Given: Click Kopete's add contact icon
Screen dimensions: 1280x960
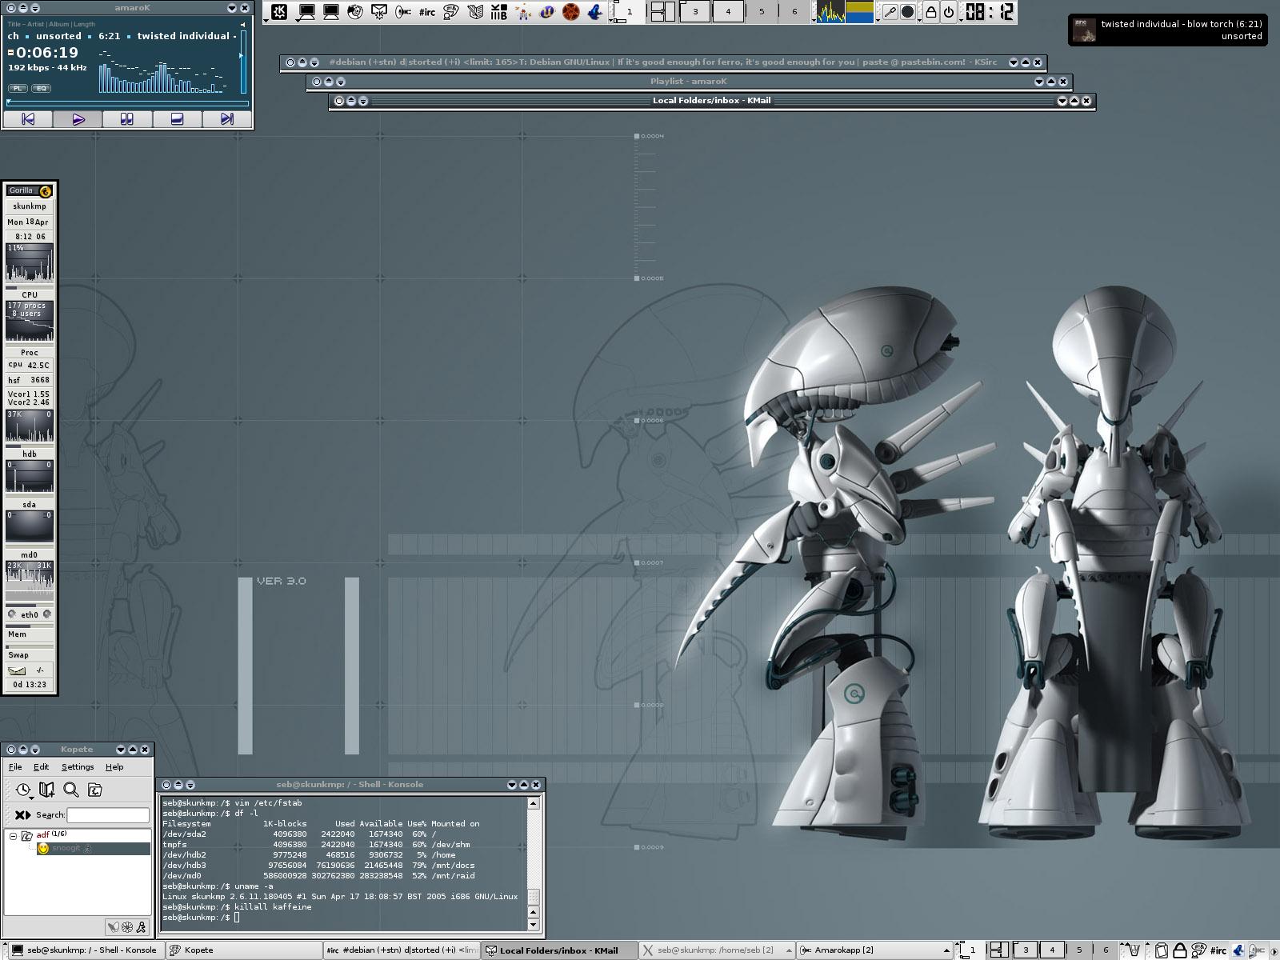Looking at the screenshot, I should 47,790.
